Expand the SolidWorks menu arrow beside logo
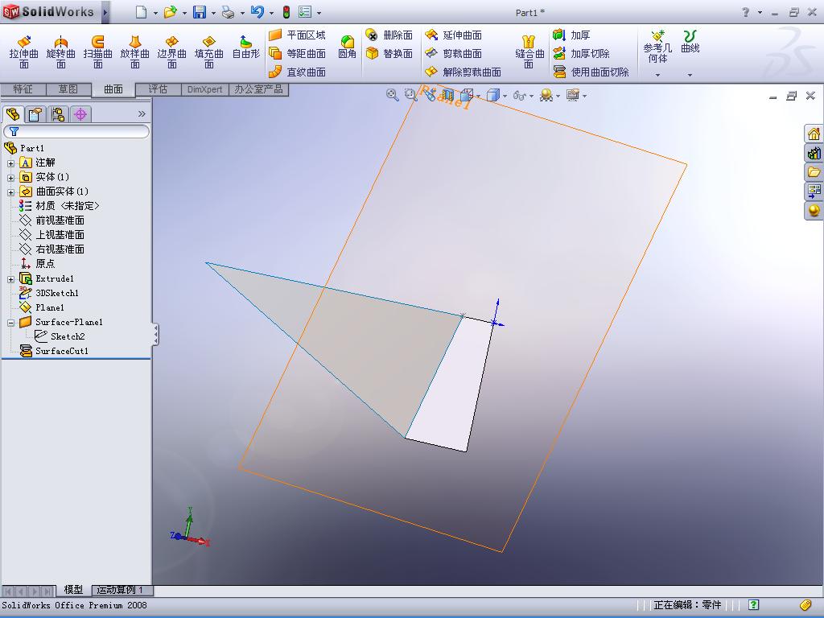 pos(105,12)
